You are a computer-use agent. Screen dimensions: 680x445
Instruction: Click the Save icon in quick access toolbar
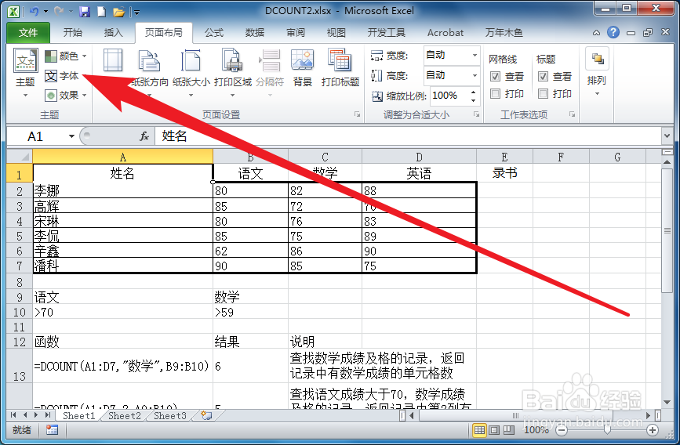coord(85,11)
